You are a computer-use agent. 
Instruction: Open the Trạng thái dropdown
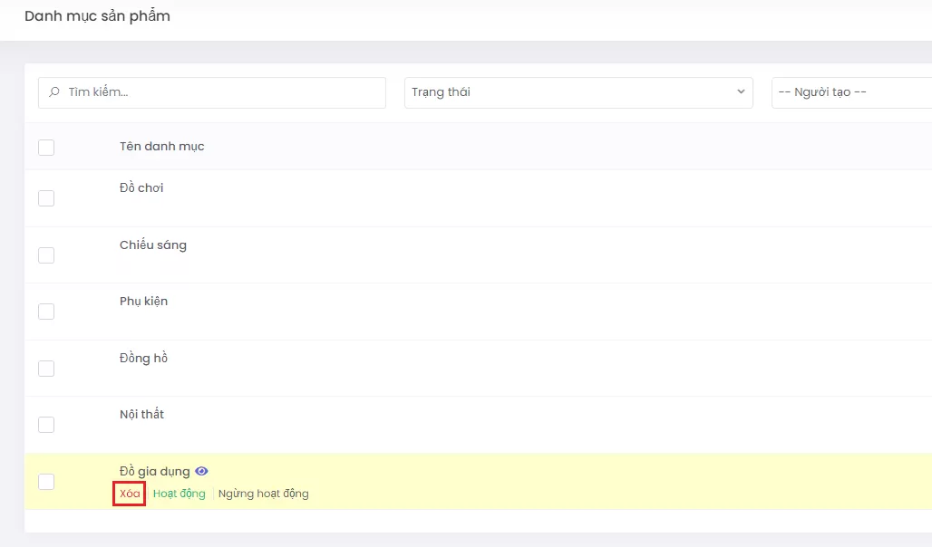pos(578,92)
